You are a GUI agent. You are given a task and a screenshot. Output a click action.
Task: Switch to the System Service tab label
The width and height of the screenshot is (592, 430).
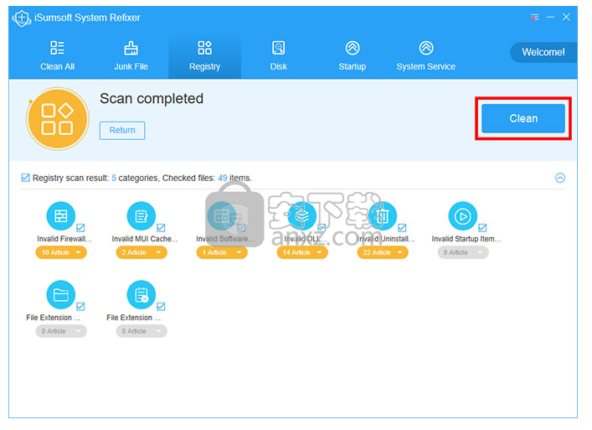[x=426, y=66]
